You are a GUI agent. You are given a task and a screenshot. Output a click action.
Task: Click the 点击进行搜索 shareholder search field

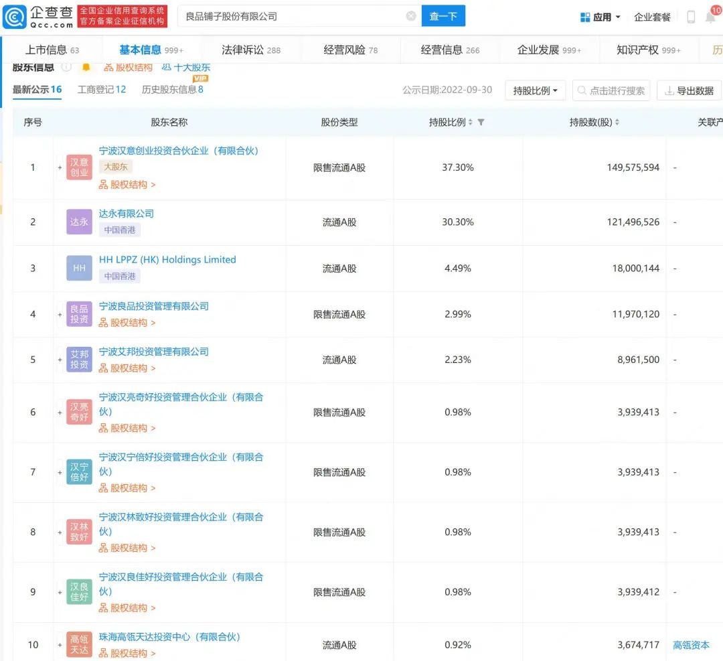(611, 90)
